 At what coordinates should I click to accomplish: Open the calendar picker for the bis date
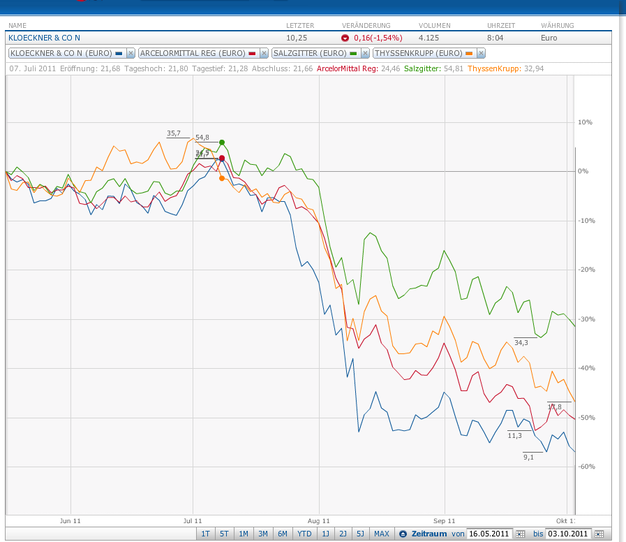pyautogui.click(x=599, y=534)
